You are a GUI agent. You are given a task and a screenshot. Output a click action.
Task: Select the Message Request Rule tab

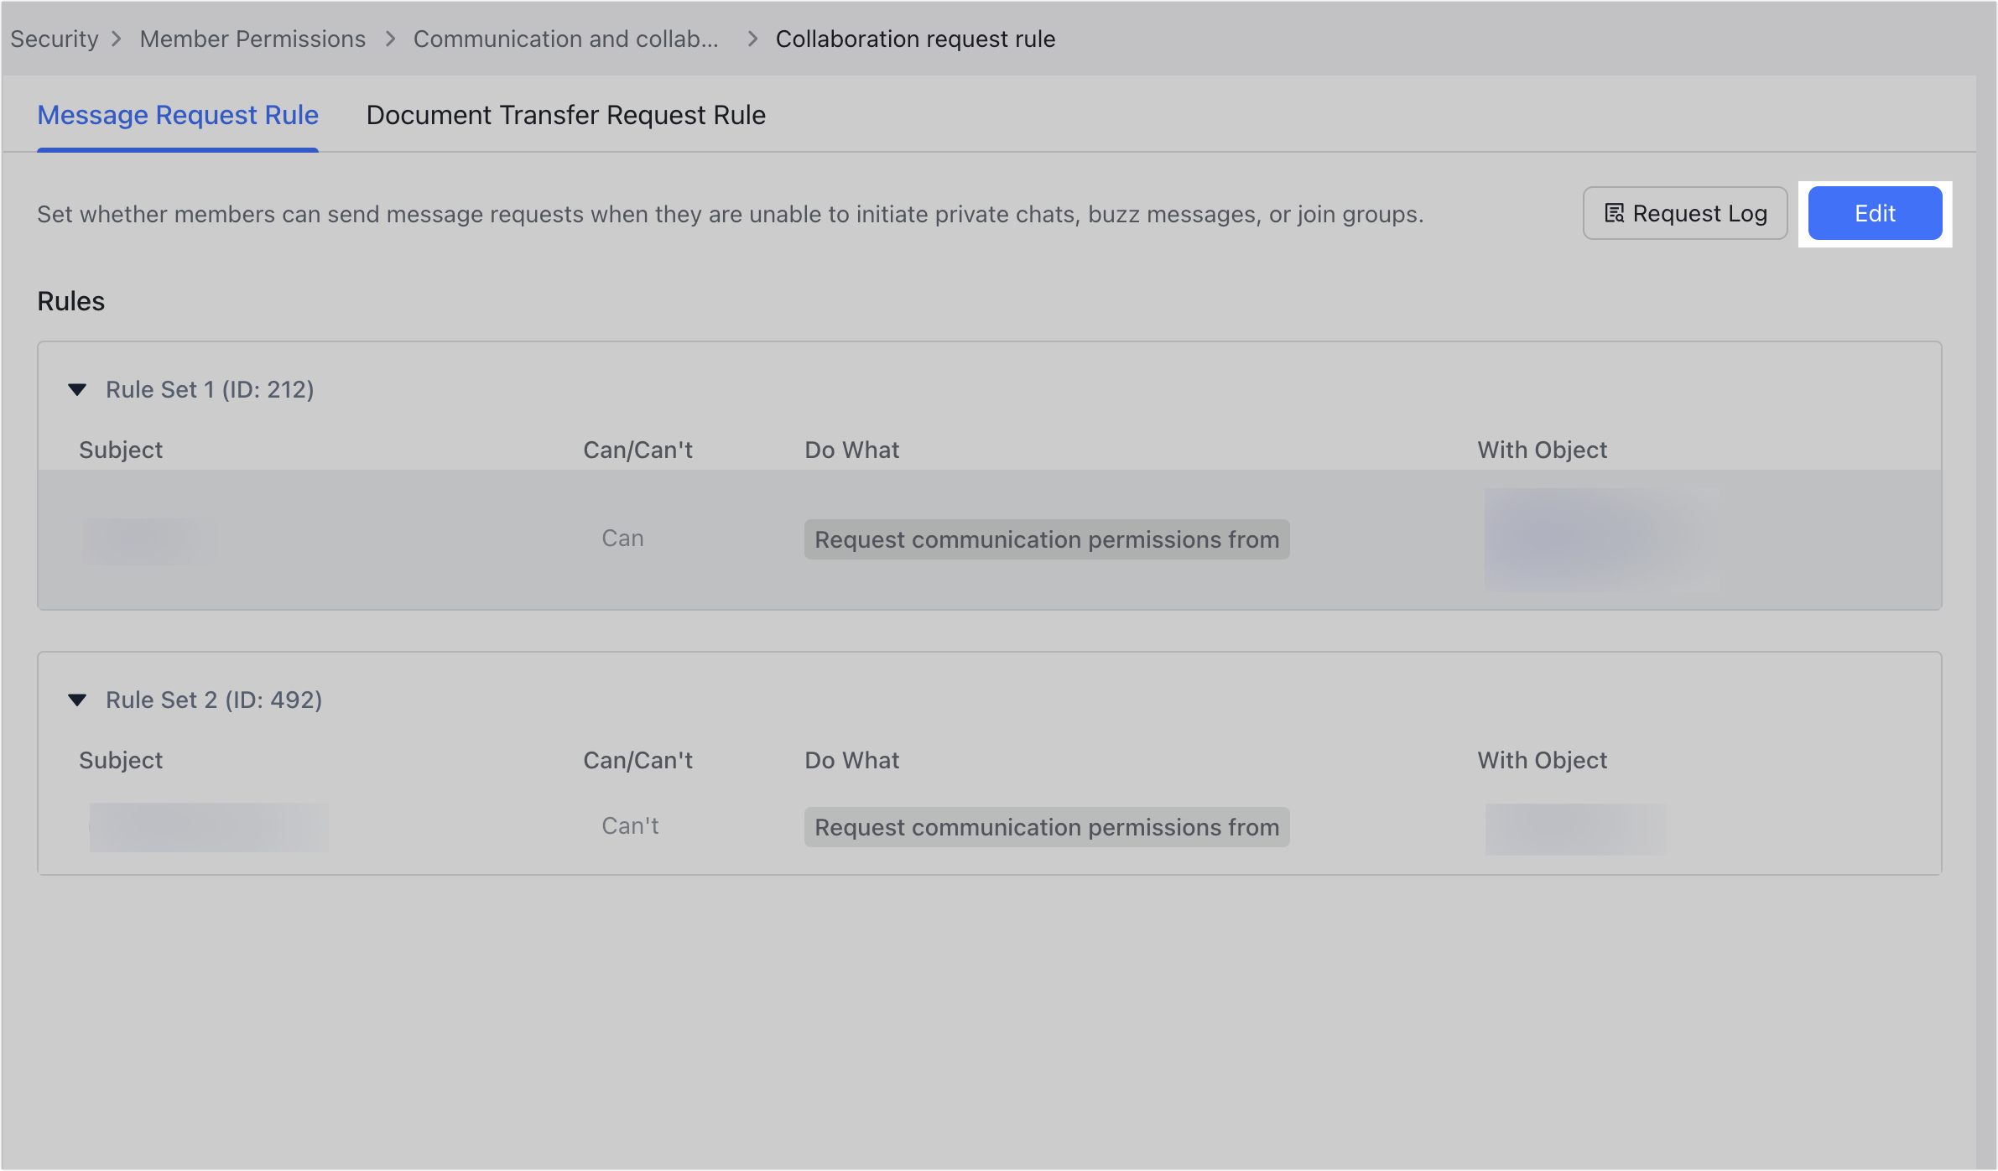coord(178,115)
